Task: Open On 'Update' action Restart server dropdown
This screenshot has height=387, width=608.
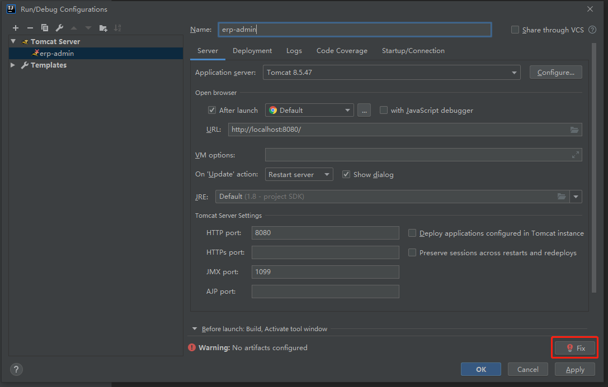Action: tap(299, 175)
